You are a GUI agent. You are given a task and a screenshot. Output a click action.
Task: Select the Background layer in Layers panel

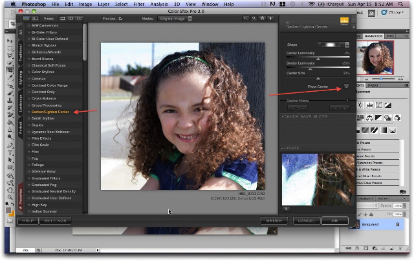click(376, 224)
